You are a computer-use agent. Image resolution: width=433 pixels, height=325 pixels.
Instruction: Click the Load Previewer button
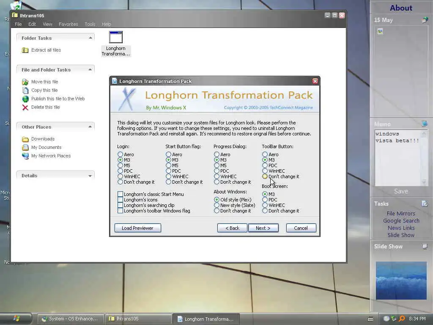[x=137, y=228]
